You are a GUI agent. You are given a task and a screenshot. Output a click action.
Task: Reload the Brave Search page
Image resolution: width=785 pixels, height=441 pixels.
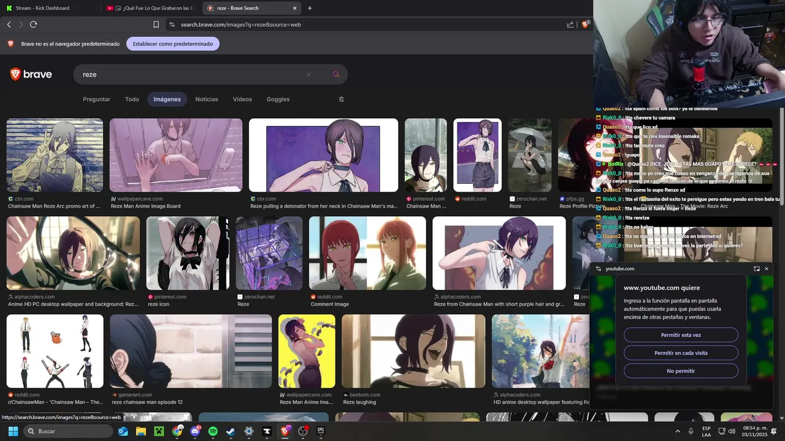click(33, 24)
